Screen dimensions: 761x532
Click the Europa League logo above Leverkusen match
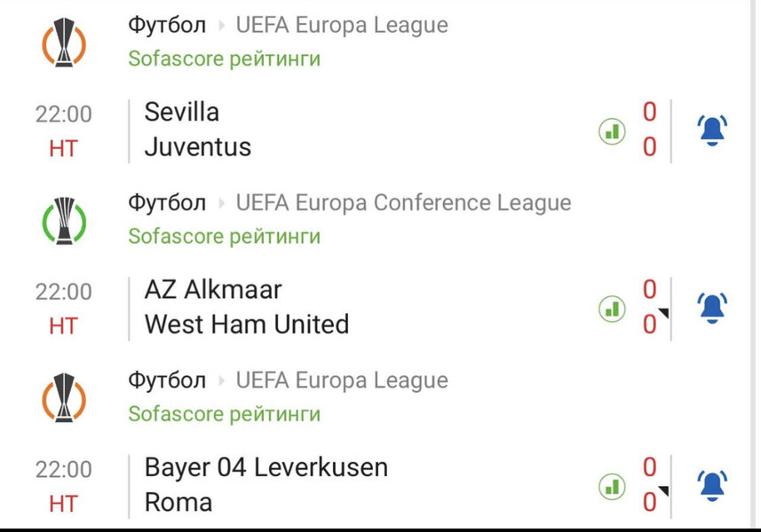pyautogui.click(x=64, y=396)
